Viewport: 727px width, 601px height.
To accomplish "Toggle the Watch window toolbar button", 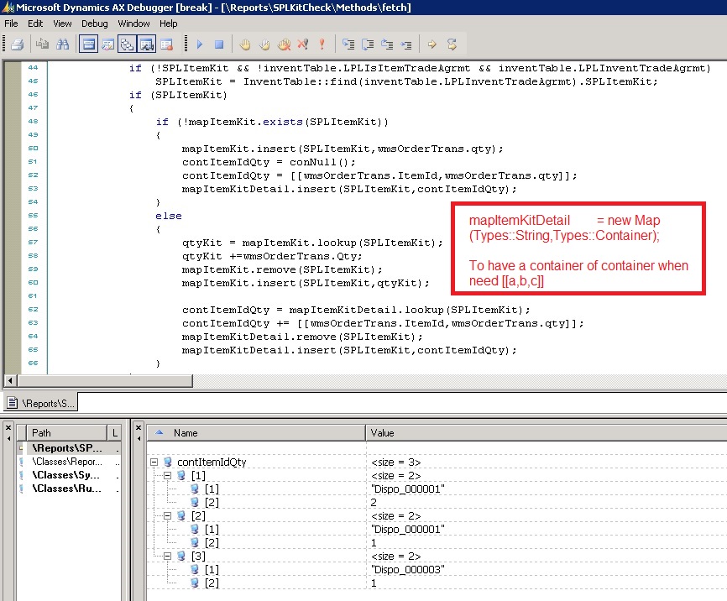I will coord(147,44).
